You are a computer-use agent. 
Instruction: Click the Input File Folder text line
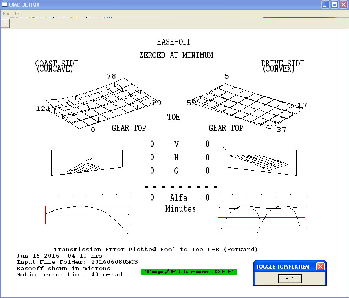(77, 262)
